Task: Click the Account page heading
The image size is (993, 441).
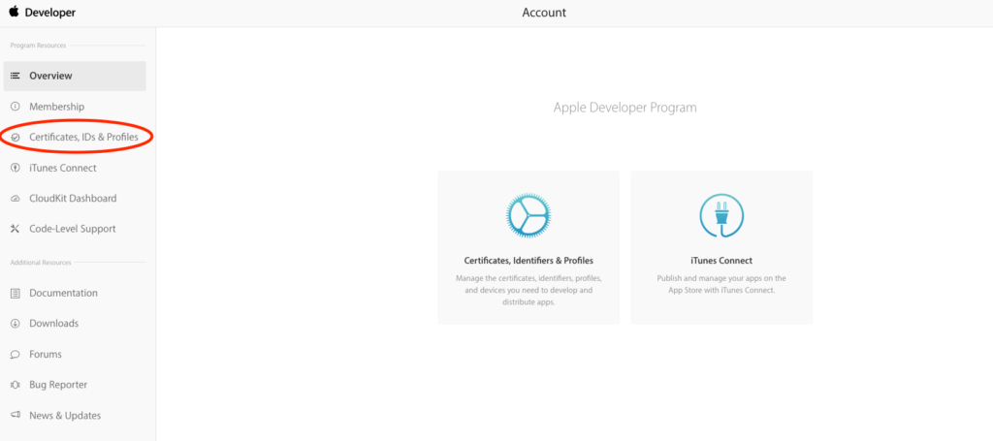Action: [544, 13]
